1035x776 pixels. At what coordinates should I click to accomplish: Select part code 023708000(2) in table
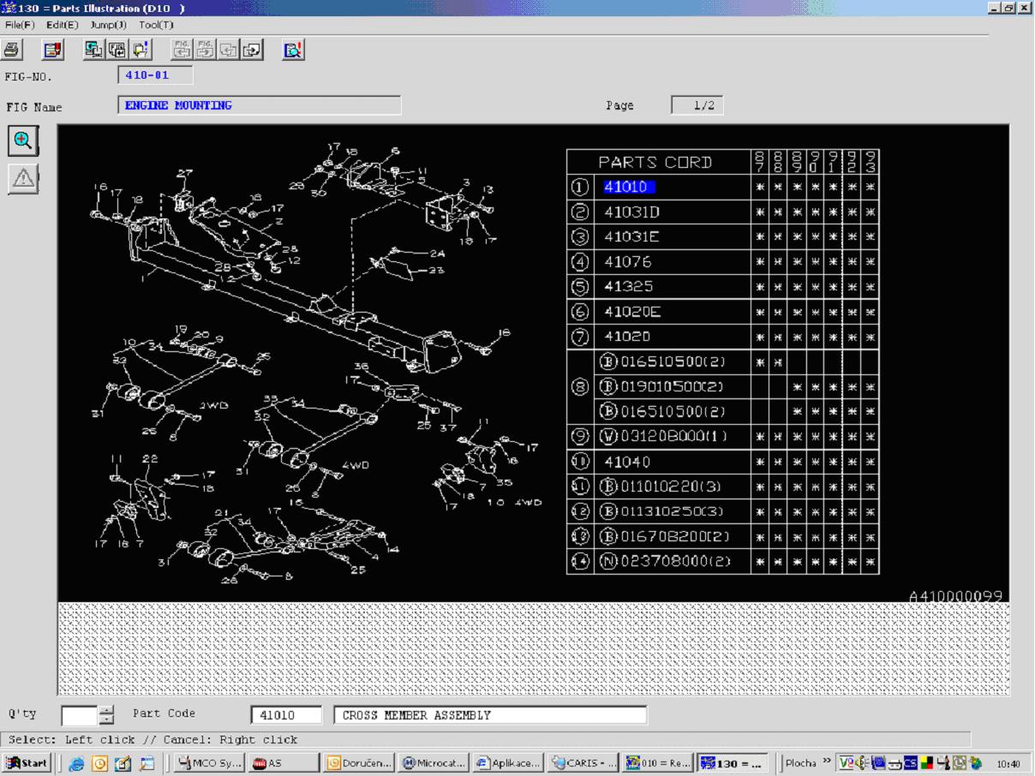(x=663, y=563)
